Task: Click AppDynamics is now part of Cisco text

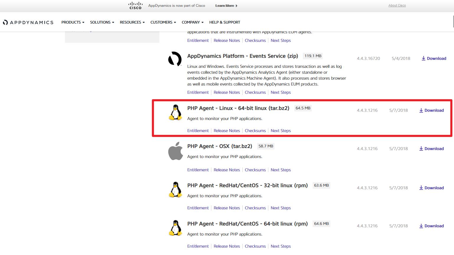Action: [177, 6]
